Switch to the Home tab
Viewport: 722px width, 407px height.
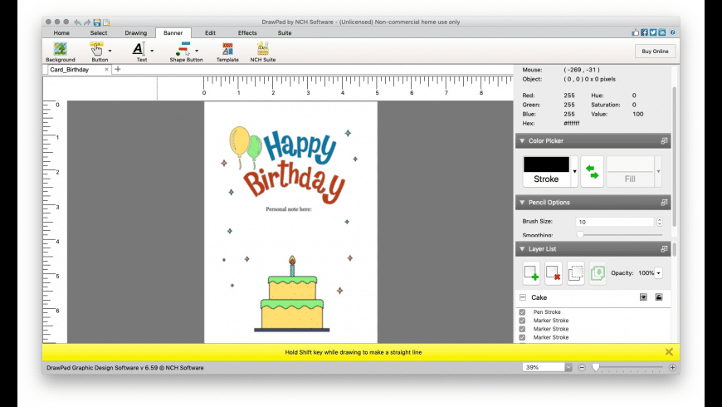pos(61,32)
